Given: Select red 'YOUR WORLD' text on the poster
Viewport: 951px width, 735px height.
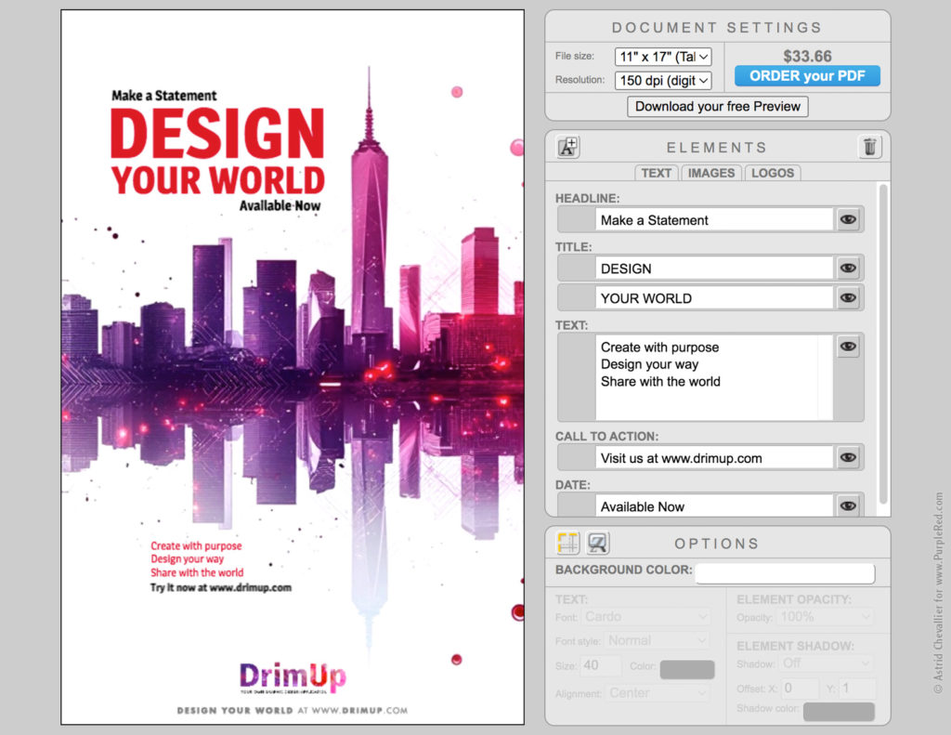Looking at the screenshot, I should point(217,180).
